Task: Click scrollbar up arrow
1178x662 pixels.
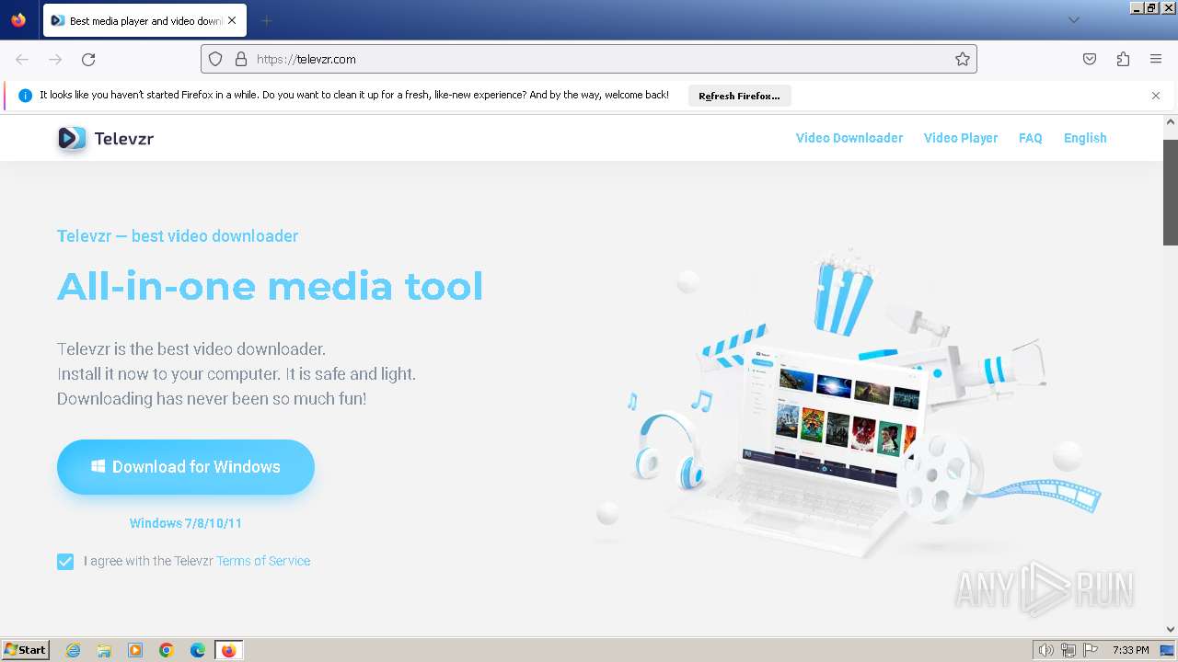Action: tap(1171, 122)
